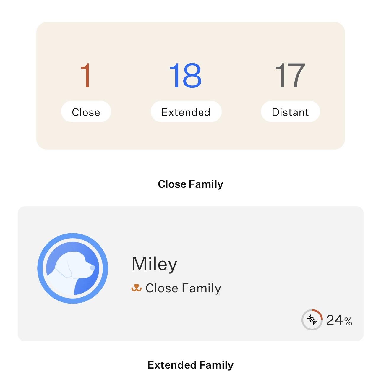The width and height of the screenshot is (381, 381).
Task: Click the Extended Family section heading
Action: click(190, 365)
